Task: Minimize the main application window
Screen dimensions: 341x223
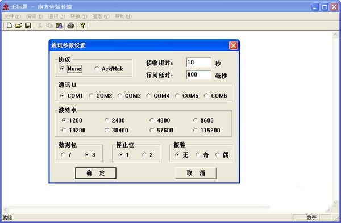Action: pyautogui.click(x=315, y=7)
